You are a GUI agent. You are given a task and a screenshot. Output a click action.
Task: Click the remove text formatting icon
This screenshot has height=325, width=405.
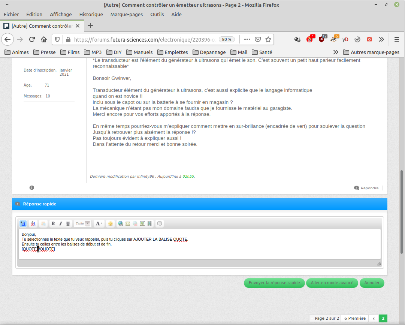tap(33, 223)
